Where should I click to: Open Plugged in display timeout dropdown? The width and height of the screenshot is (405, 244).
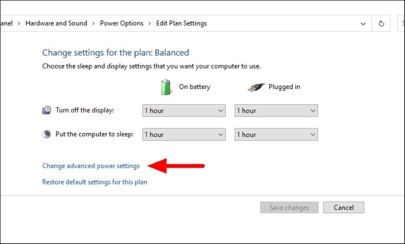point(276,111)
